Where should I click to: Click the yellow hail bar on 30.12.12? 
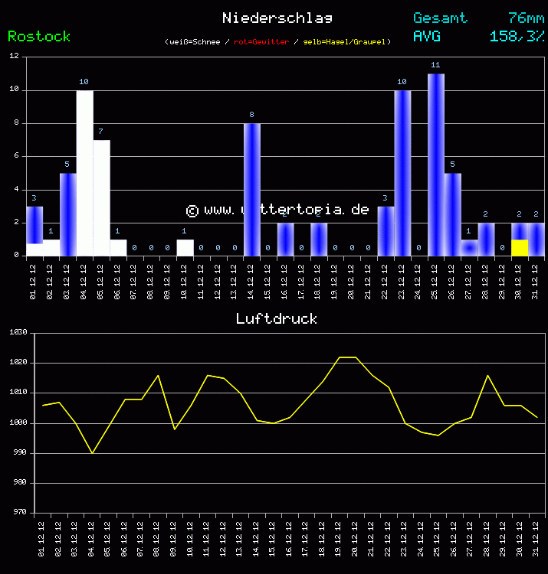click(x=520, y=247)
